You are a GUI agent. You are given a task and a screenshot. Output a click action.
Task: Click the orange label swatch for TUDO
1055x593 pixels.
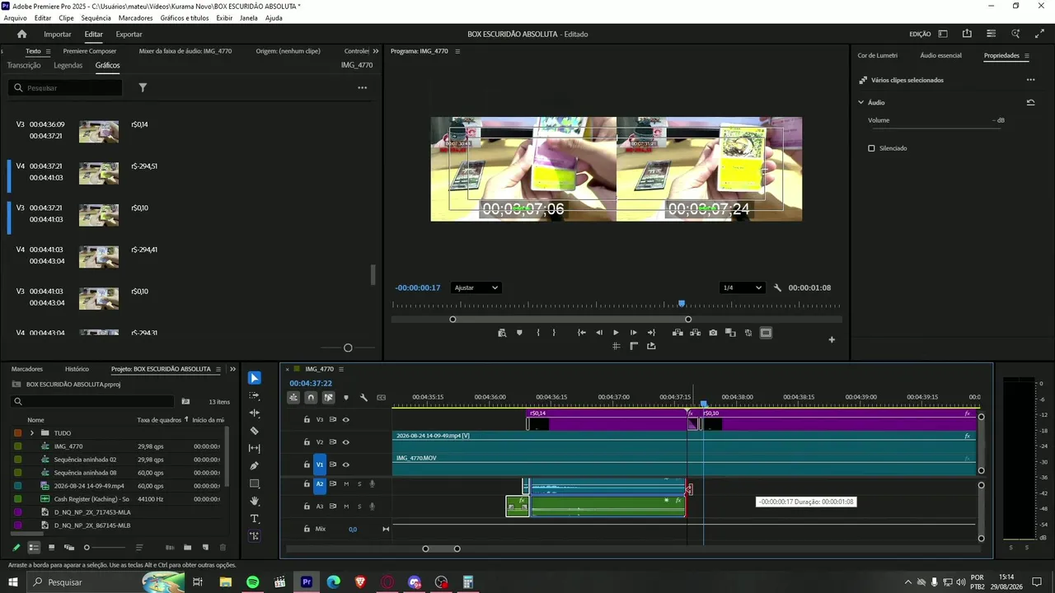click(18, 433)
